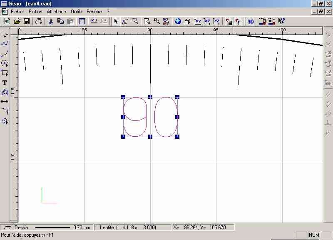Select the polyline drawing tool
Viewport: 333px width, 240px height.
coord(5,44)
